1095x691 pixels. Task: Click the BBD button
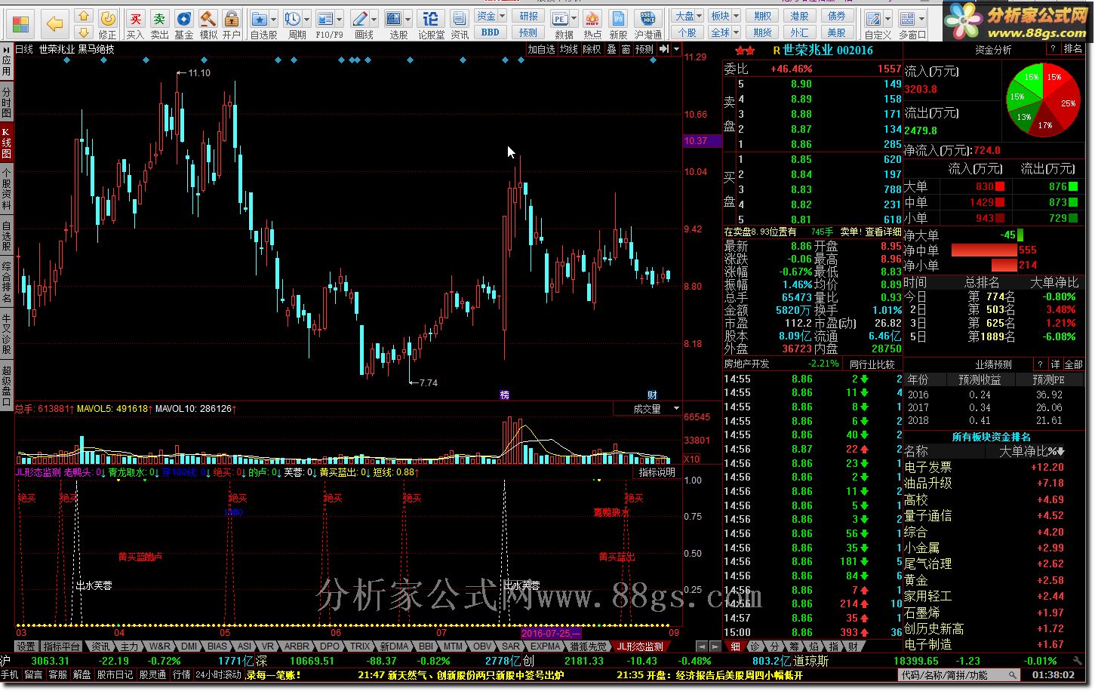click(x=491, y=32)
